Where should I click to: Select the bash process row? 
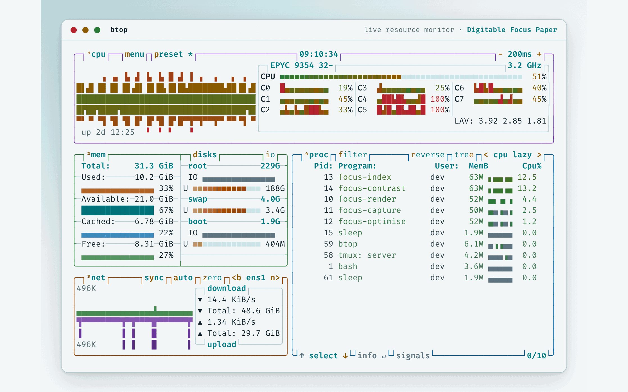[423, 266]
